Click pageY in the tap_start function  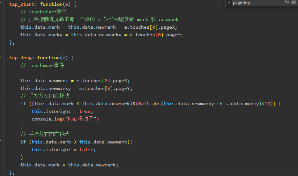173,35
